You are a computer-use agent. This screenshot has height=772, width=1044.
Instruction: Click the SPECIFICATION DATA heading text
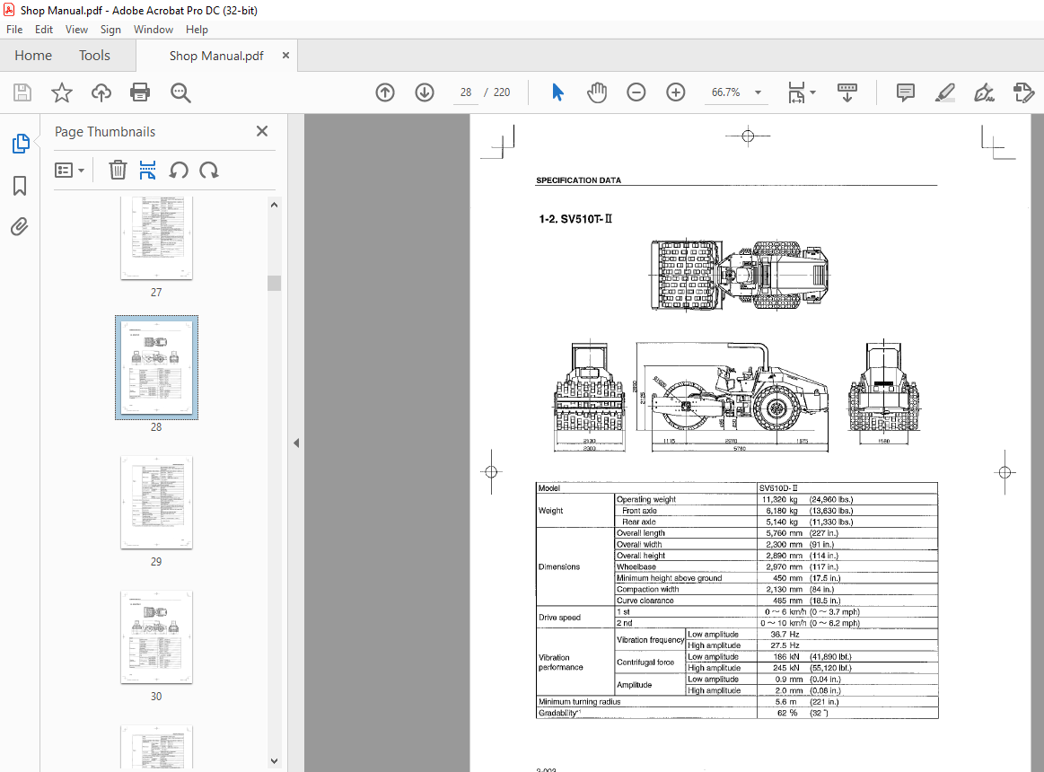tap(579, 180)
